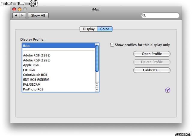The height and width of the screenshot is (137, 192).
Task: Go back with the left arrow button
Action: [16, 16]
